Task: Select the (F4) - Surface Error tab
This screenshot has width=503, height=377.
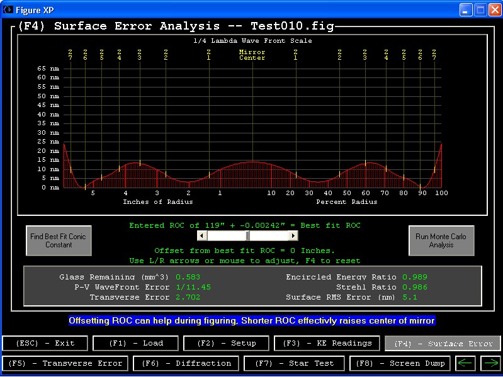Action: (x=443, y=344)
